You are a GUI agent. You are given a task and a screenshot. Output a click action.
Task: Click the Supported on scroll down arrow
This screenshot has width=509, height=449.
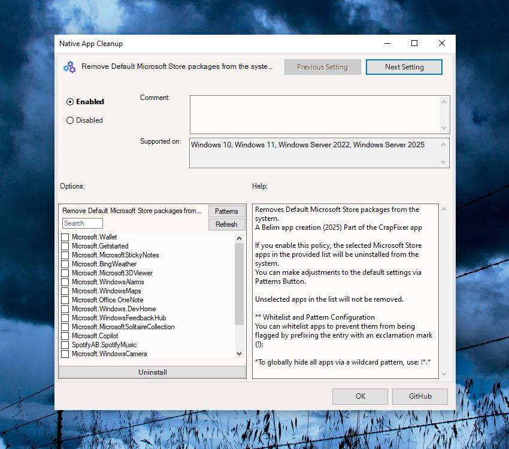click(x=444, y=162)
